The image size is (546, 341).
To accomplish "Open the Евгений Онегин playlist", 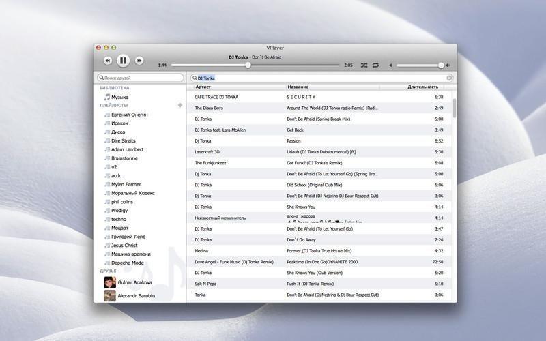I will 129,115.
